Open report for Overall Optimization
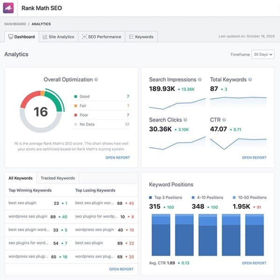The height and width of the screenshot is (280, 280). [118, 158]
